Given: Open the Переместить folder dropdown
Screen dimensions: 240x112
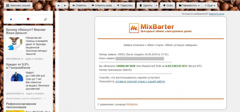Looking at the screenshot, I should pyautogui.click(x=189, y=6).
